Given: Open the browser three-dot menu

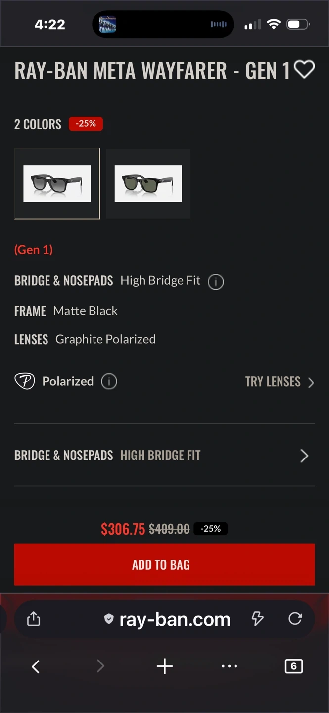Looking at the screenshot, I should pyautogui.click(x=229, y=666).
